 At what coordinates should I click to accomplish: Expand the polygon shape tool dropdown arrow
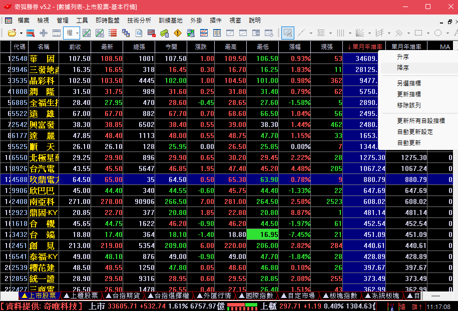[447, 33]
